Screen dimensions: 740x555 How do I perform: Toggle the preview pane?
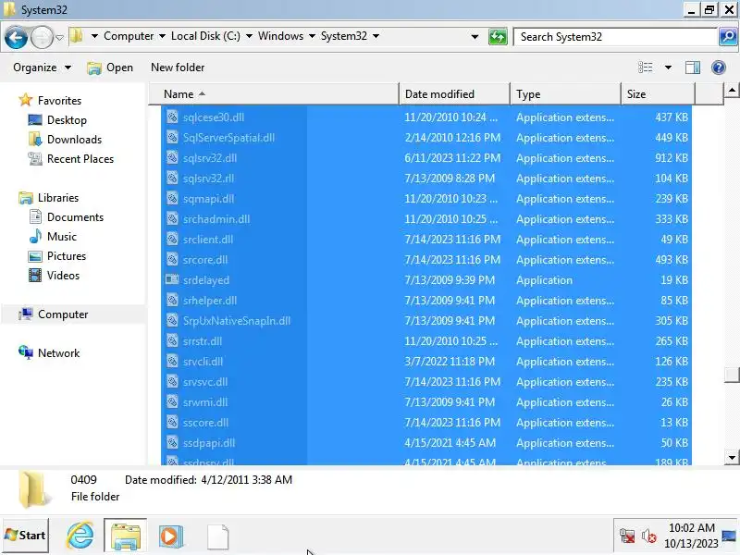pyautogui.click(x=693, y=68)
